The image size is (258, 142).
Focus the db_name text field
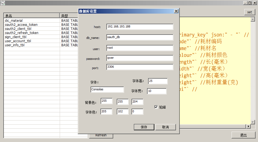(140, 38)
